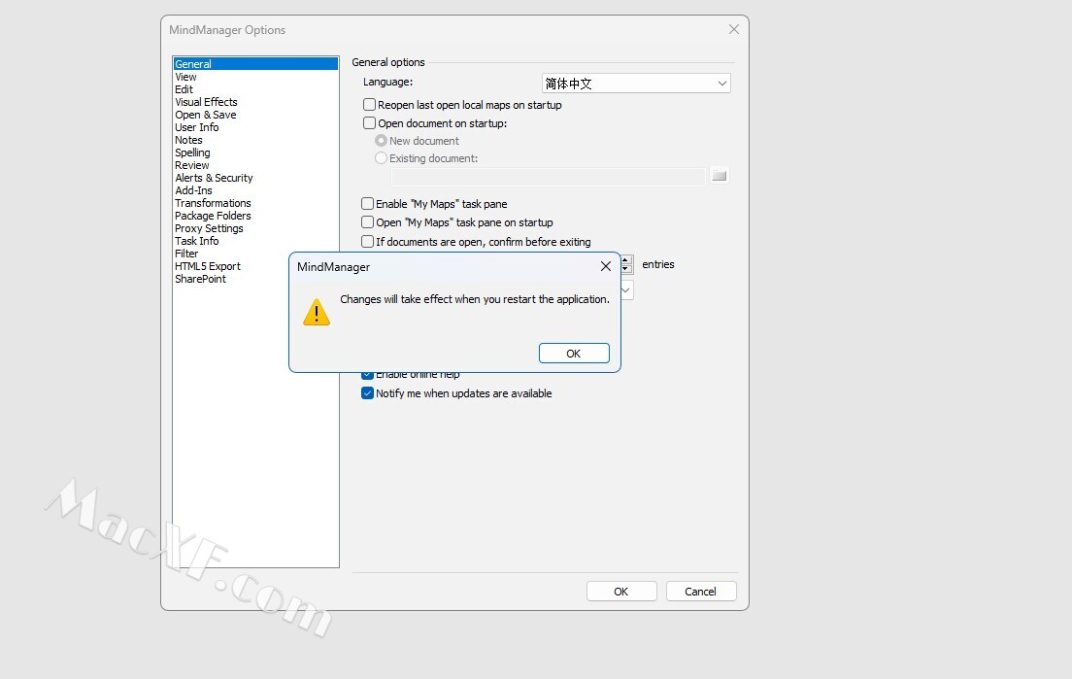
Task: Open the Open & Save category
Action: pyautogui.click(x=205, y=115)
